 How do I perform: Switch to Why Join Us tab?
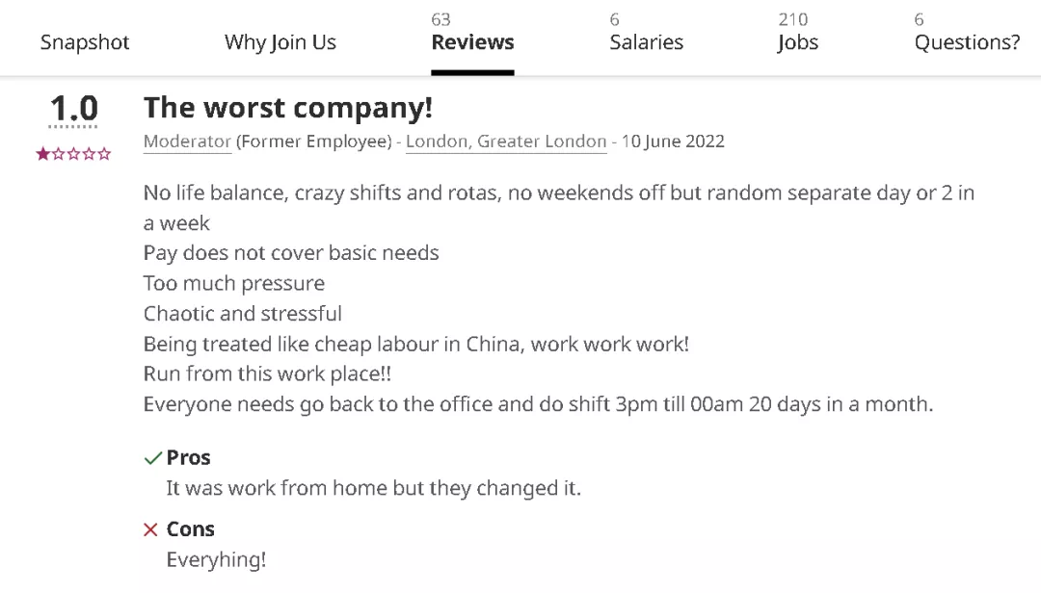coord(280,42)
